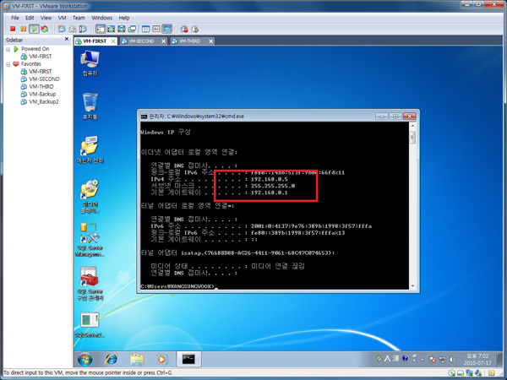The width and height of the screenshot is (507, 380).
Task: Open Windows Media Player from guest taskbar
Action: [x=161, y=359]
